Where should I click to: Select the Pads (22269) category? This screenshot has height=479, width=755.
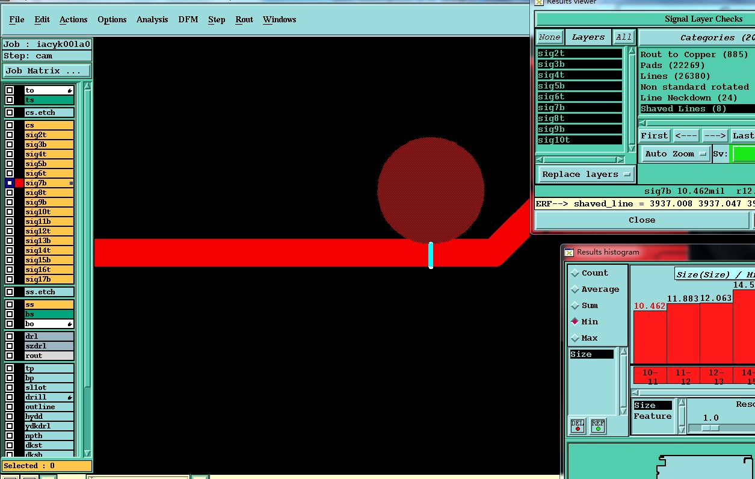(672, 65)
